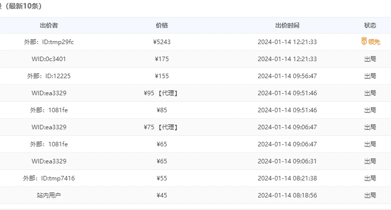Click the ¥45 lowest bid price

[162, 195]
